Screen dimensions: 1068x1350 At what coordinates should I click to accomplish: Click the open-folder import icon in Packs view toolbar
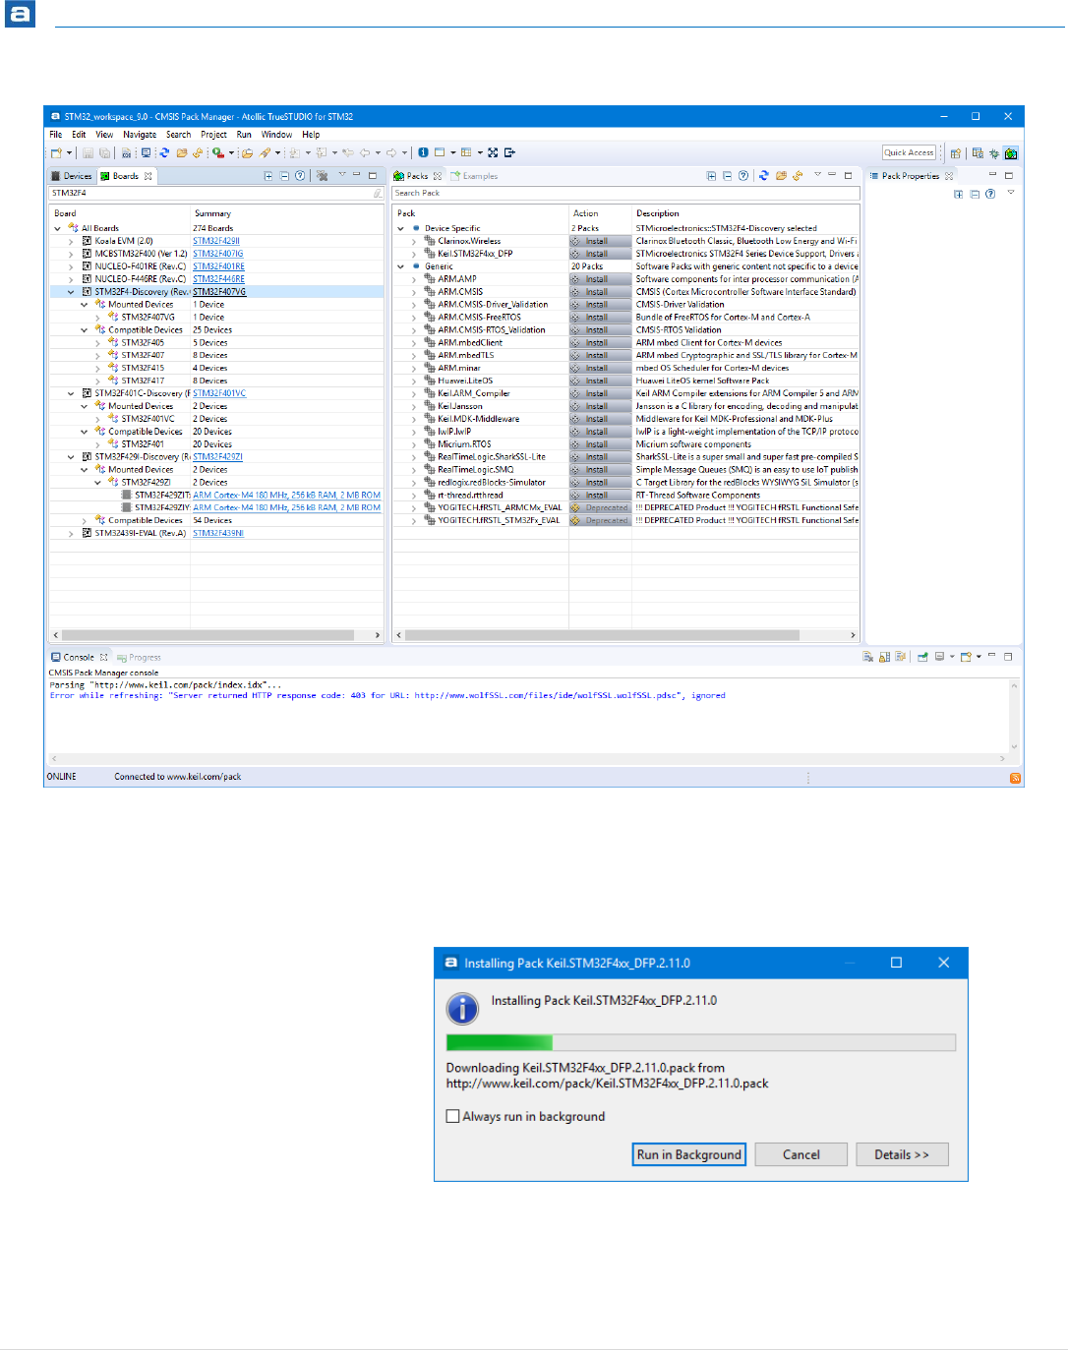(781, 176)
